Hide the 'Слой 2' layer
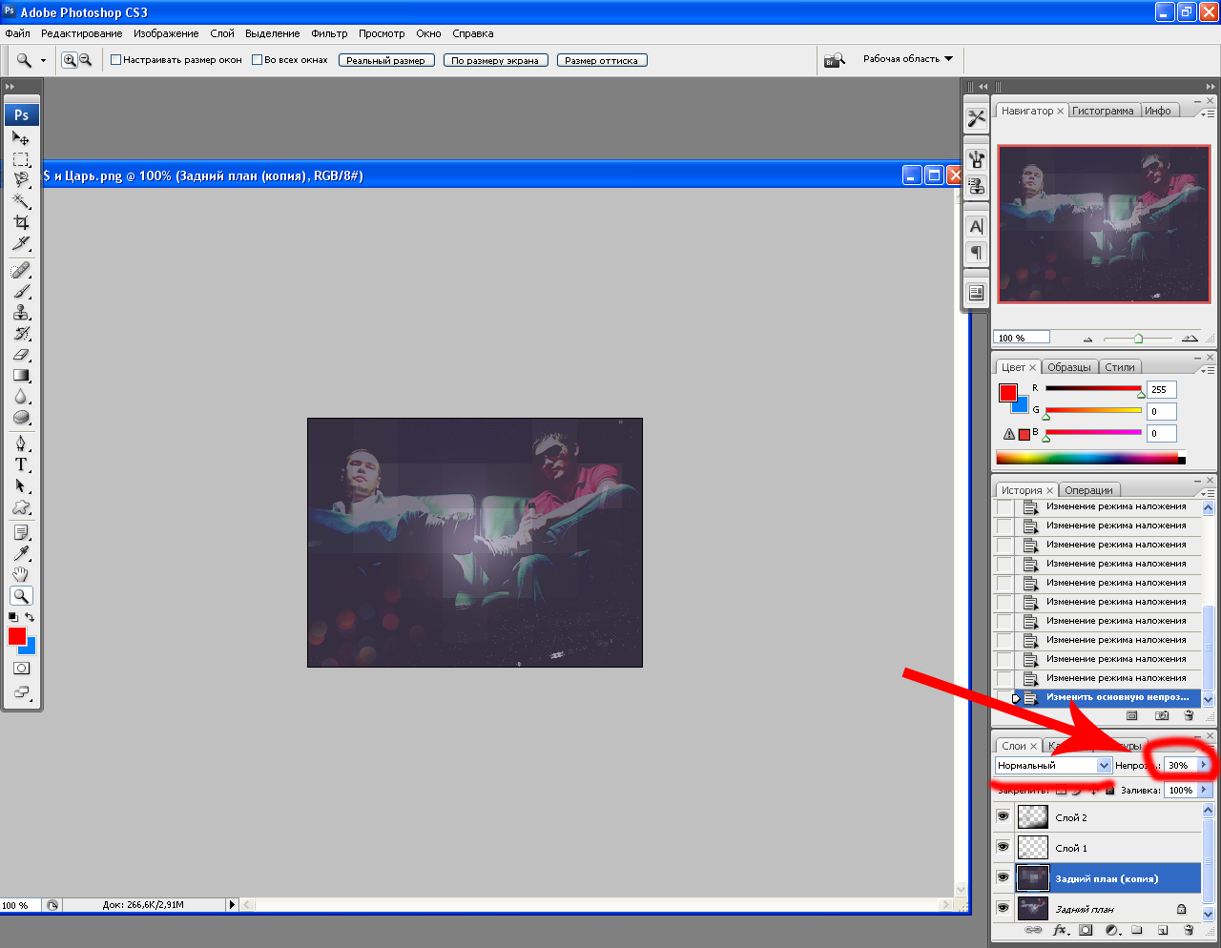 (1003, 817)
